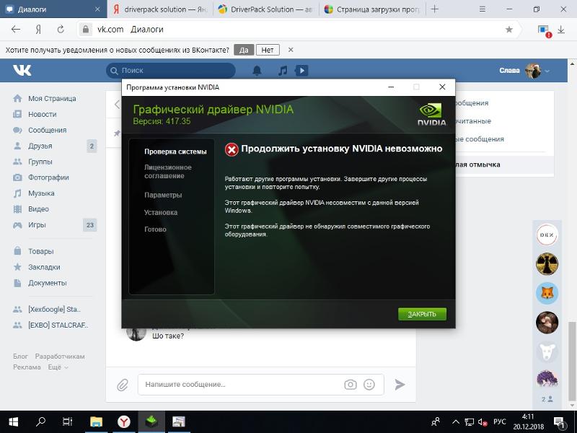Open the emoji smiley picker
Viewport: 577px width, 433px height.
tap(369, 385)
